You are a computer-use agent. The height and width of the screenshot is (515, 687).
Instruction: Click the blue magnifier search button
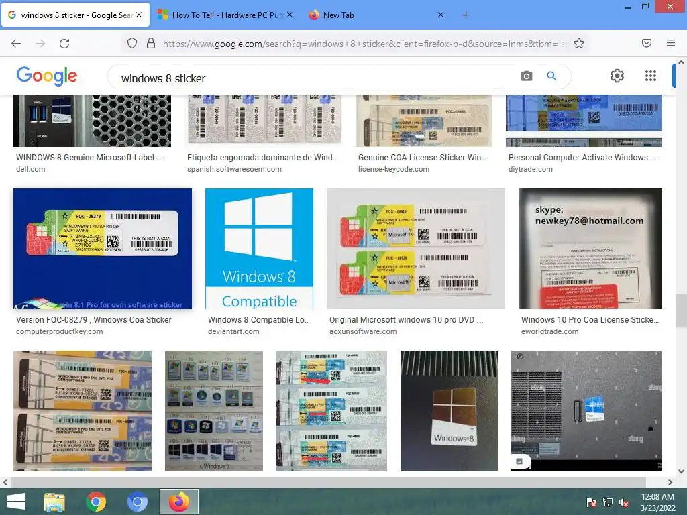click(551, 76)
